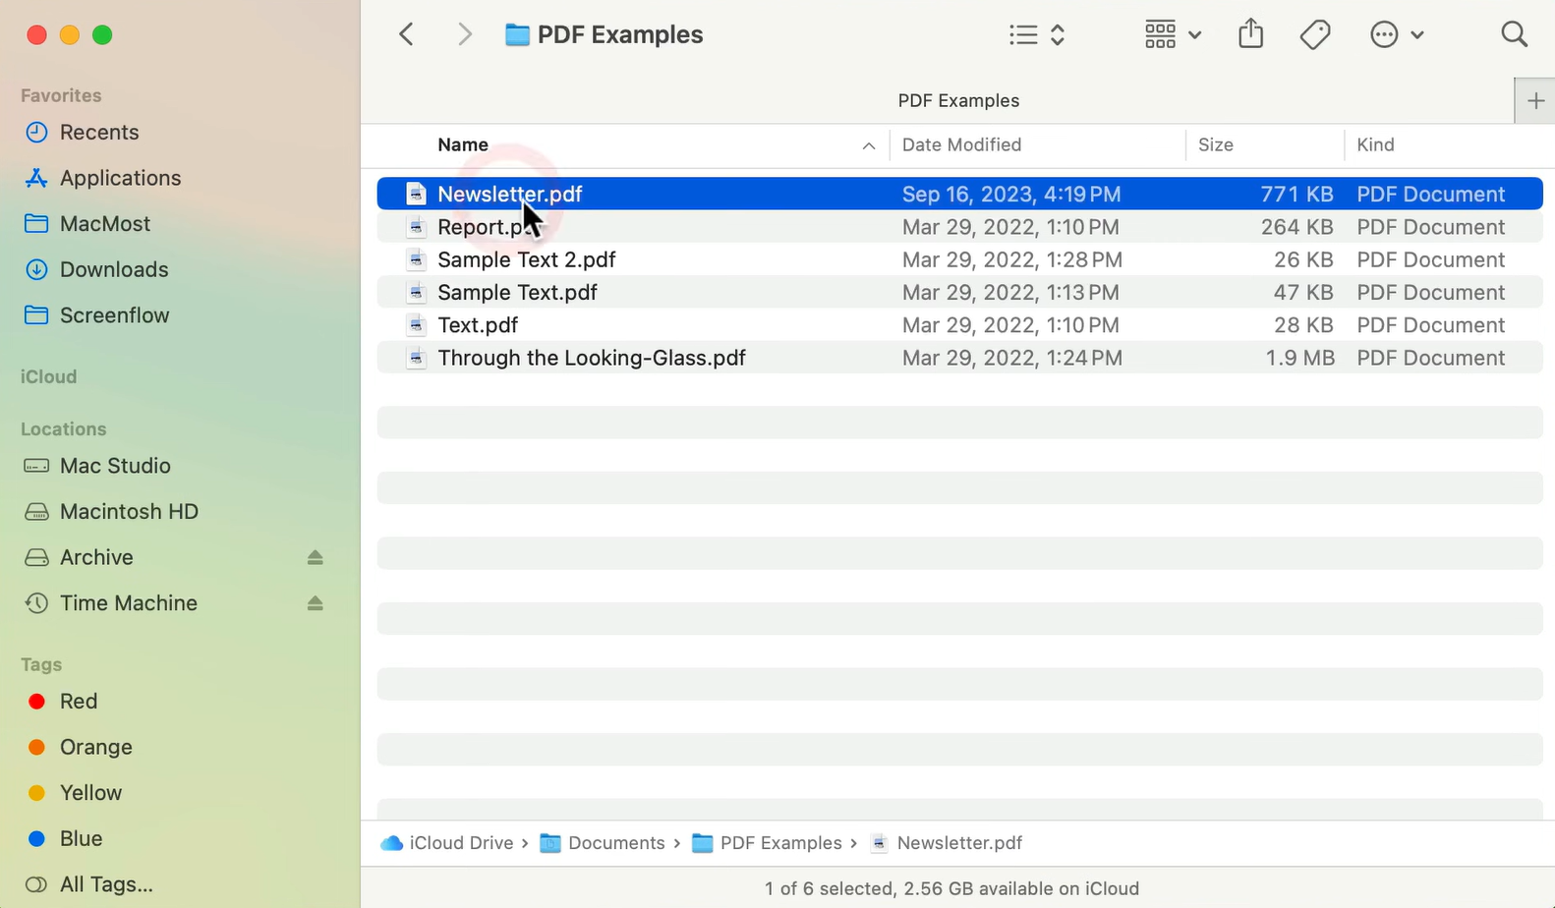The width and height of the screenshot is (1555, 908).
Task: Click the Locations section heading
Action: tap(63, 428)
